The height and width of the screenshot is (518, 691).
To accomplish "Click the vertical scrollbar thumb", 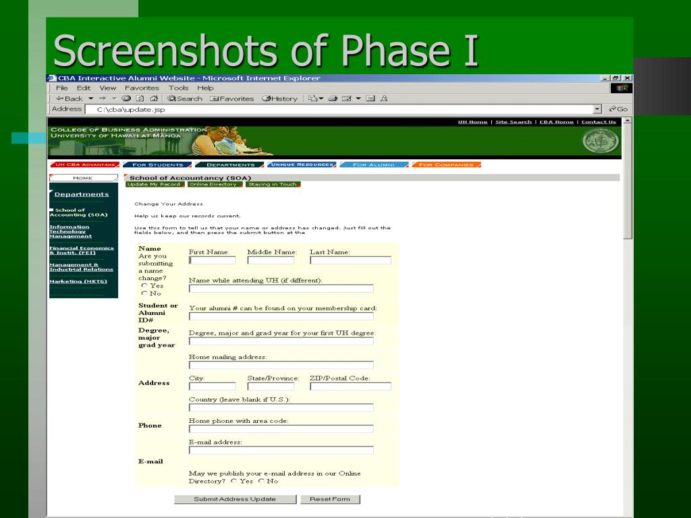I will (x=628, y=181).
